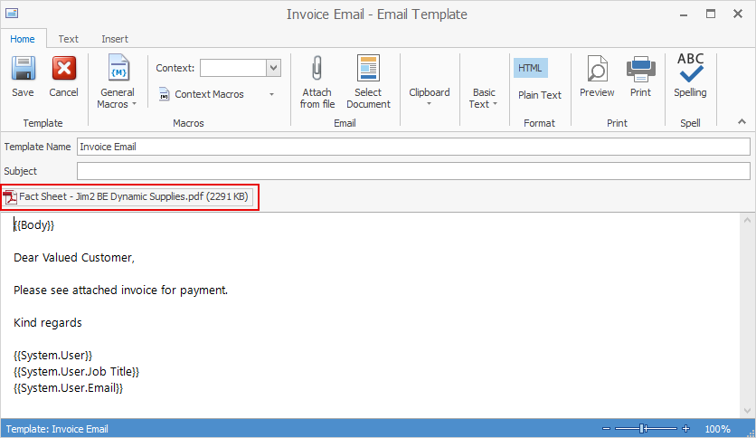Switch format to HTML
The image size is (756, 438).
(x=530, y=68)
